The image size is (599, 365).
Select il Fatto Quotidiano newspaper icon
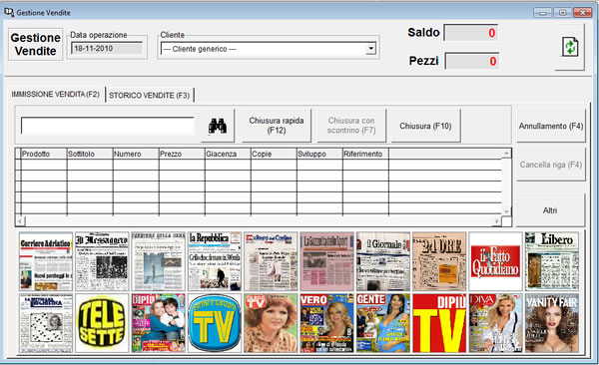495,261
